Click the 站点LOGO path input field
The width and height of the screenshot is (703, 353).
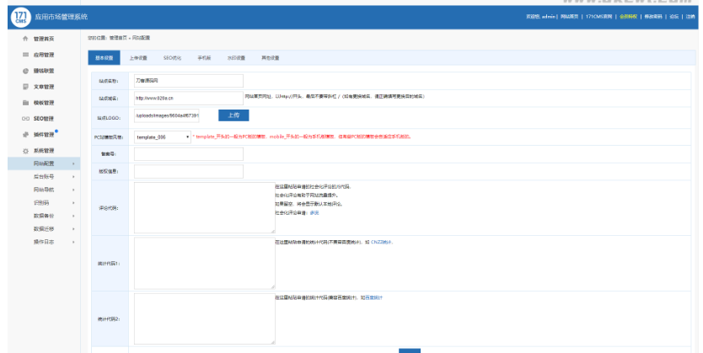166,115
